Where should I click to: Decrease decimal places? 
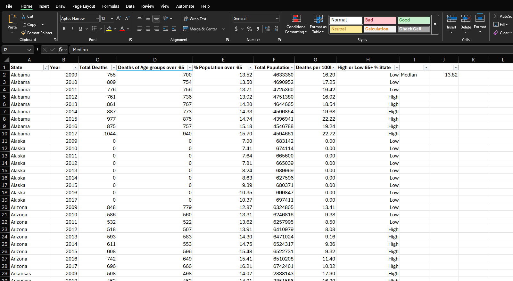click(276, 29)
